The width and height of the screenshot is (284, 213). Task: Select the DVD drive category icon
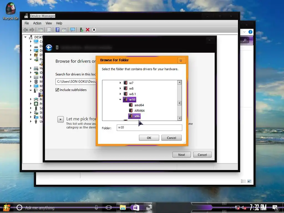[36, 55]
